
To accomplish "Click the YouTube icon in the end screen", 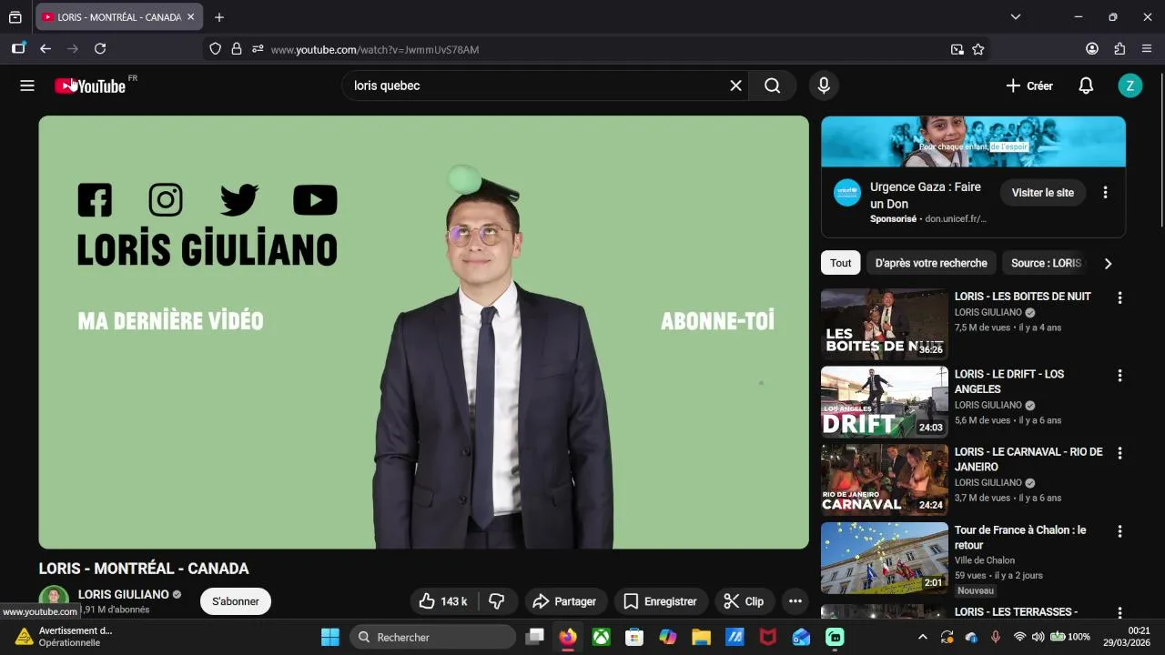I will [315, 200].
